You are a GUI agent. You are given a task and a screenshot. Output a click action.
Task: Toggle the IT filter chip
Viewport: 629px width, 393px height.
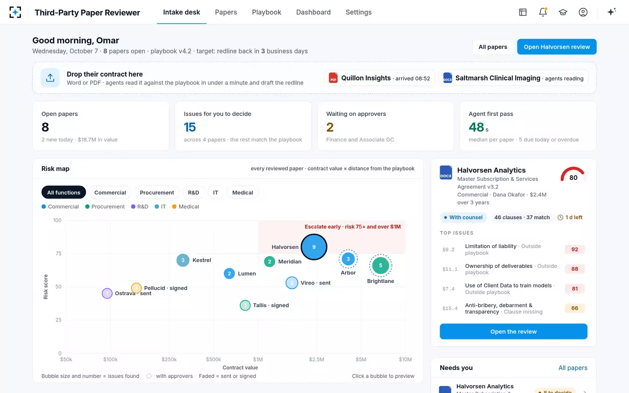pyautogui.click(x=216, y=193)
